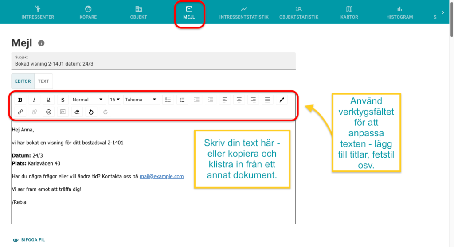Image resolution: width=454 pixels, height=247 pixels.
Task: Open the MEJL tab
Action: (189, 12)
